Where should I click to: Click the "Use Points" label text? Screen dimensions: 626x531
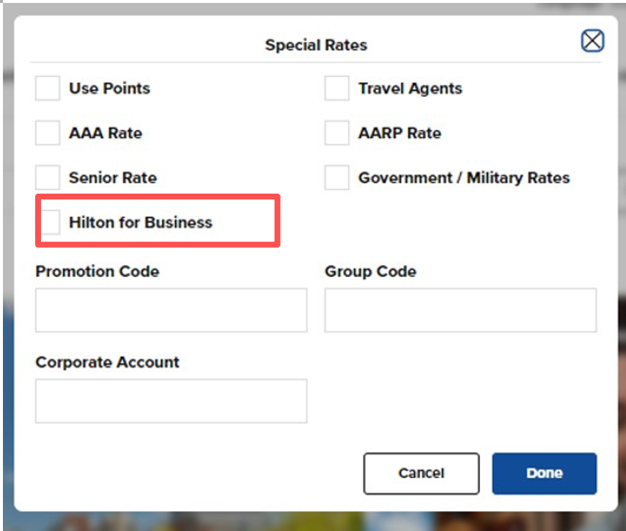click(109, 88)
